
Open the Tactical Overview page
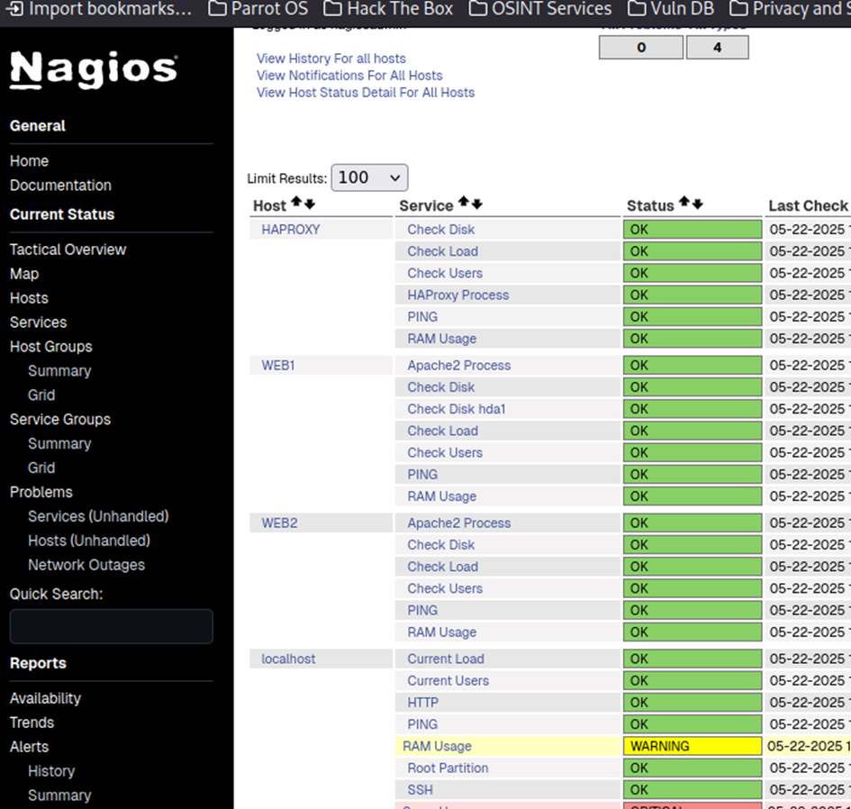(68, 250)
